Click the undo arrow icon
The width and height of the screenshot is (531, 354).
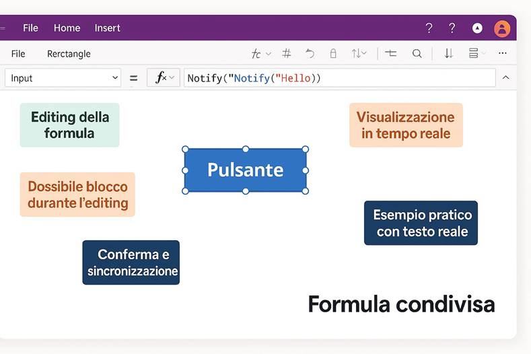(310, 53)
